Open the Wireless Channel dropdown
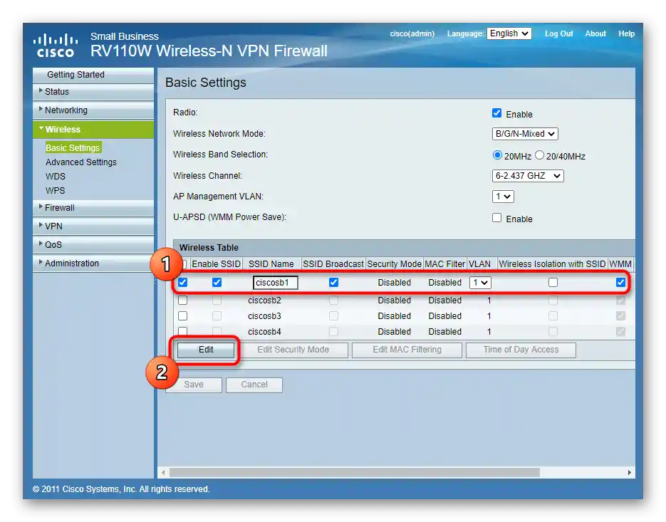The width and height of the screenshot is (666, 522). (528, 176)
